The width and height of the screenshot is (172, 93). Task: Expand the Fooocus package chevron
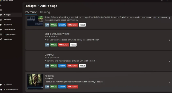[170, 82]
